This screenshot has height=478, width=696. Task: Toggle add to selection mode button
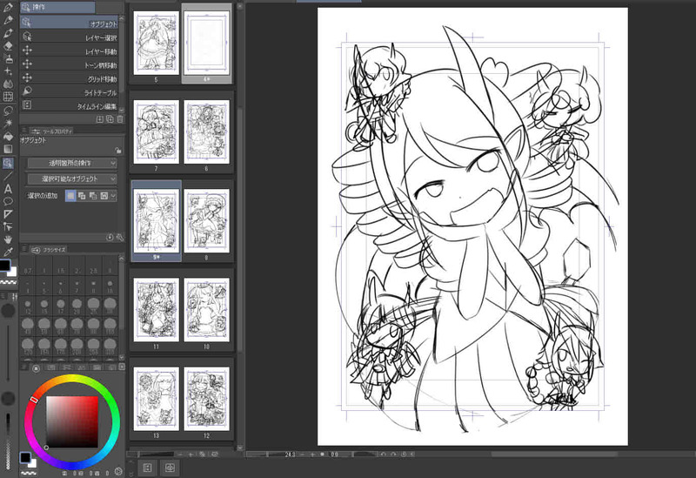pos(82,195)
